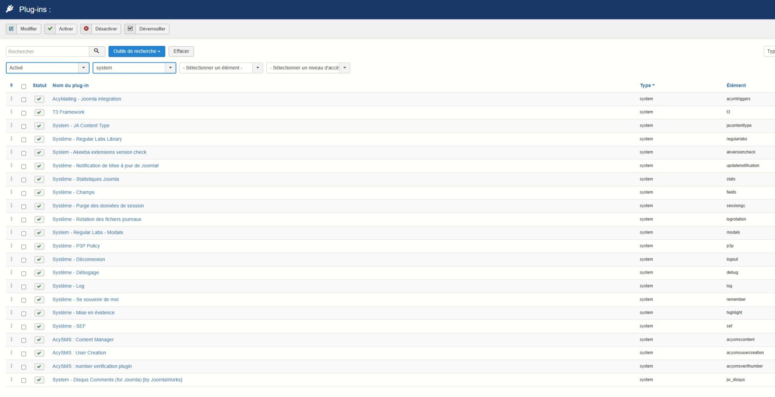The height and width of the screenshot is (397, 775).
Task: Click status icon for AcySMS : Content Manager
Action: [39, 340]
